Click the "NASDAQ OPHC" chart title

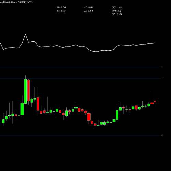pos(25,2)
